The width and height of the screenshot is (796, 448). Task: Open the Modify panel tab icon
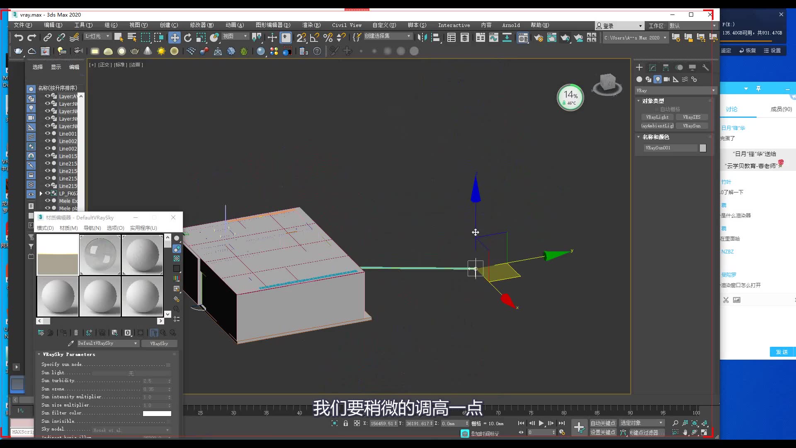(x=653, y=68)
